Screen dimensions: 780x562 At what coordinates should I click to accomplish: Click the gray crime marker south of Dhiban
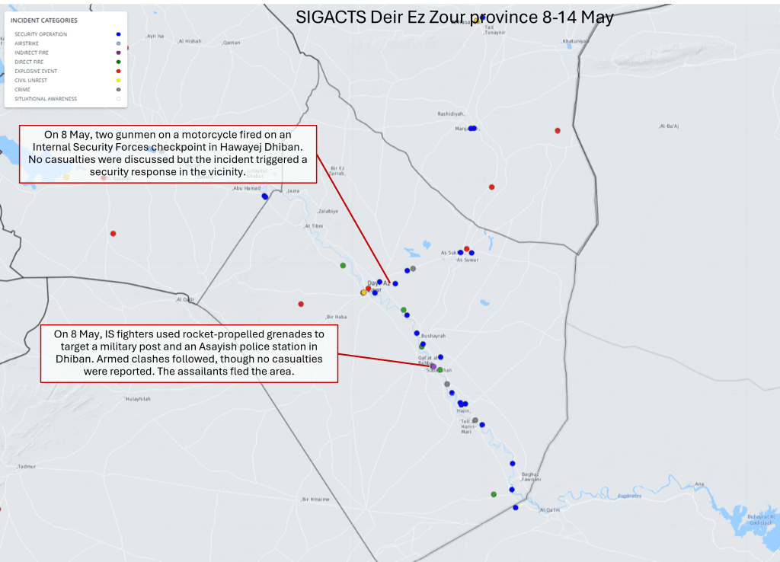446,384
